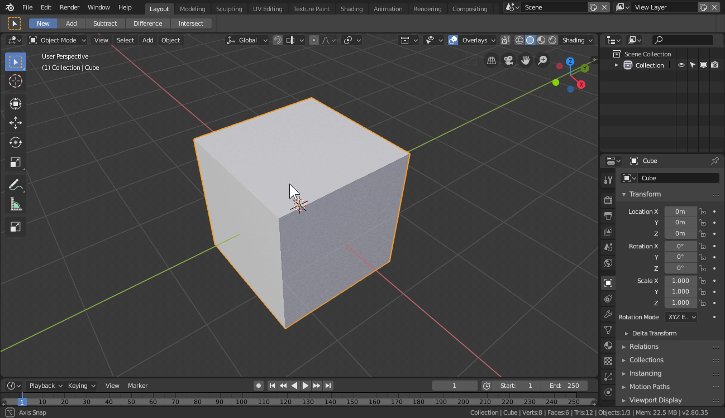This screenshot has width=725, height=418.
Task: Switch to the Sculpting workspace tab
Action: 229,9
